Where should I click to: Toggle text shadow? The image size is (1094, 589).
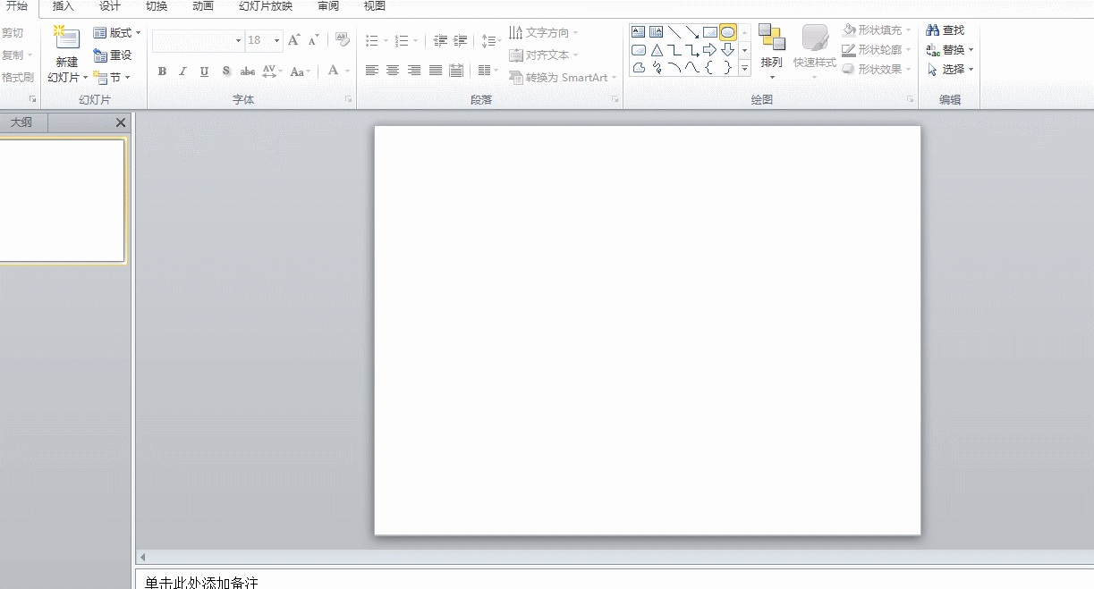(226, 72)
